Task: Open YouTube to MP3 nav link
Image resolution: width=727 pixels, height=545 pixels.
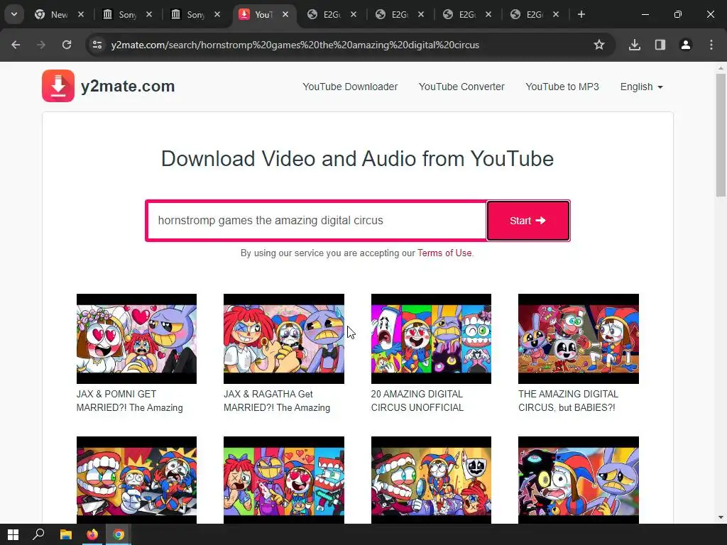Action: (562, 87)
